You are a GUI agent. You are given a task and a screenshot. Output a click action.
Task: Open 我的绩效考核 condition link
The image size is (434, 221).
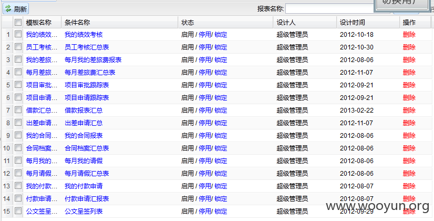(84, 35)
